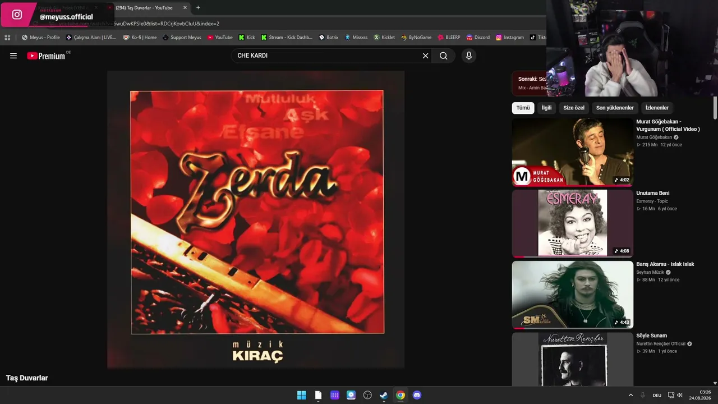Screen dimensions: 718x404
Task: Open Murat Göğebakan Vurgunum video thumbnail
Action: pyautogui.click(x=572, y=152)
